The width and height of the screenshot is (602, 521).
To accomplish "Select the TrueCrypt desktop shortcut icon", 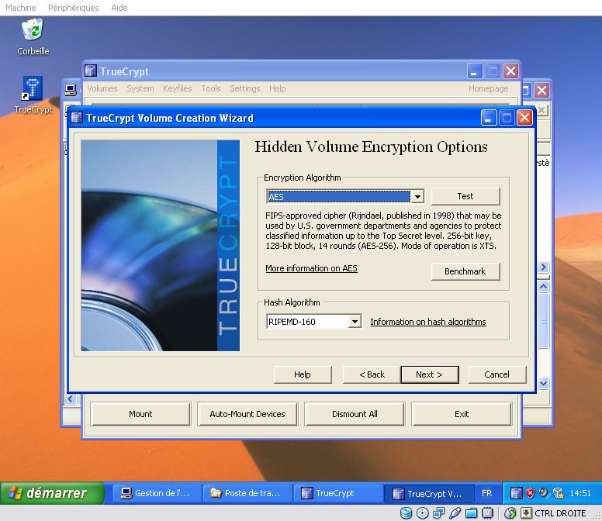I will pyautogui.click(x=33, y=88).
